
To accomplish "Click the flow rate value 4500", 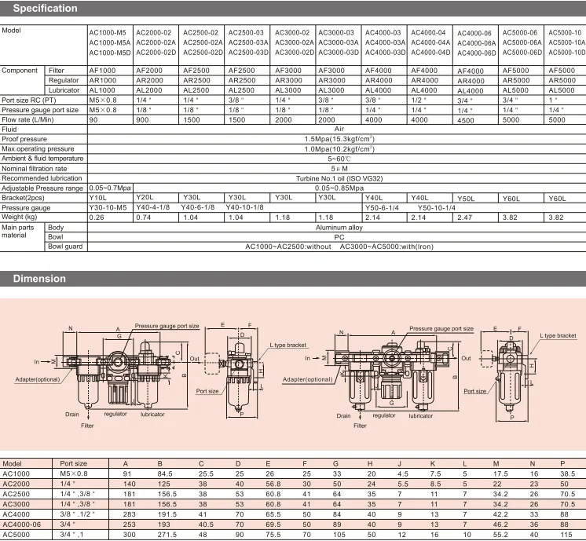I will 465,120.
